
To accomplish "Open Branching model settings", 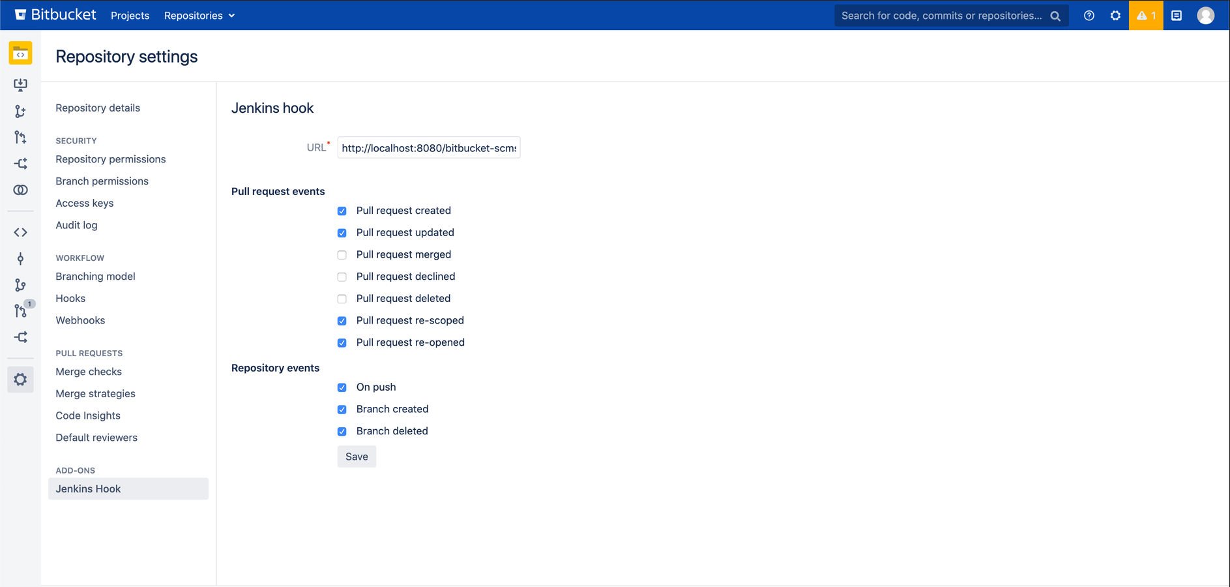I will 95,277.
